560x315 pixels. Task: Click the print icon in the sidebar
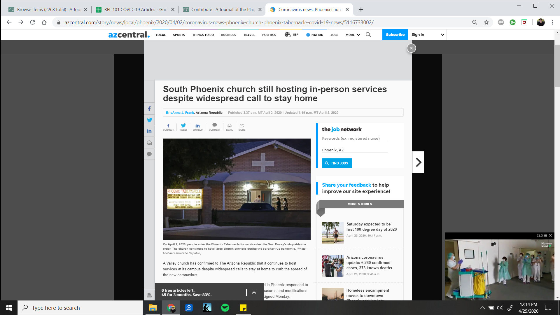click(149, 295)
